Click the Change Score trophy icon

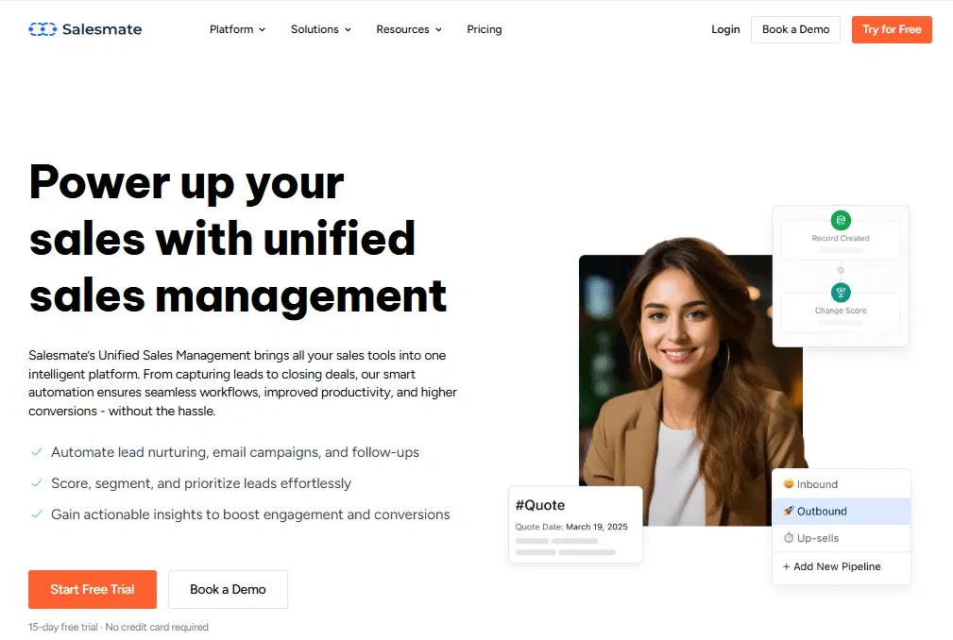click(841, 293)
